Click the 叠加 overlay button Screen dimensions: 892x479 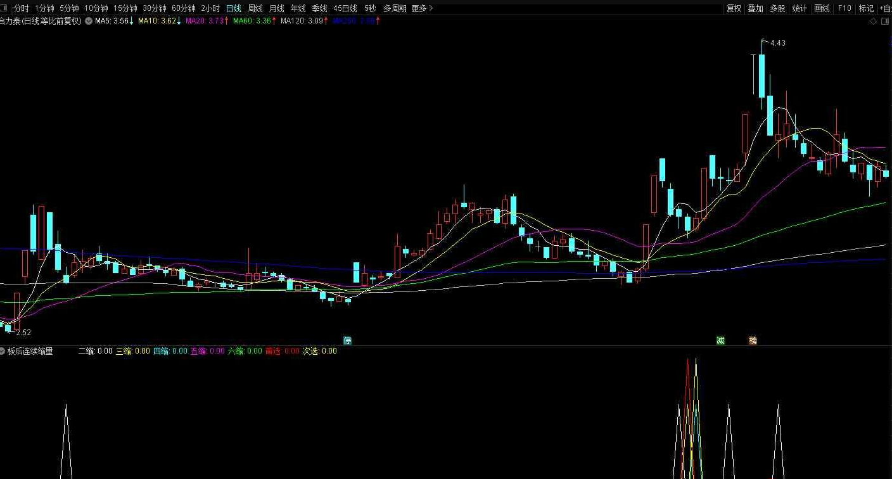(755, 8)
